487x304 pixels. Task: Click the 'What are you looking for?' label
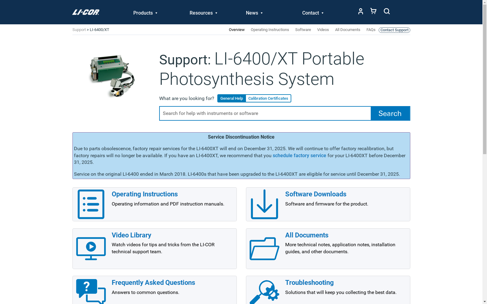(x=187, y=98)
